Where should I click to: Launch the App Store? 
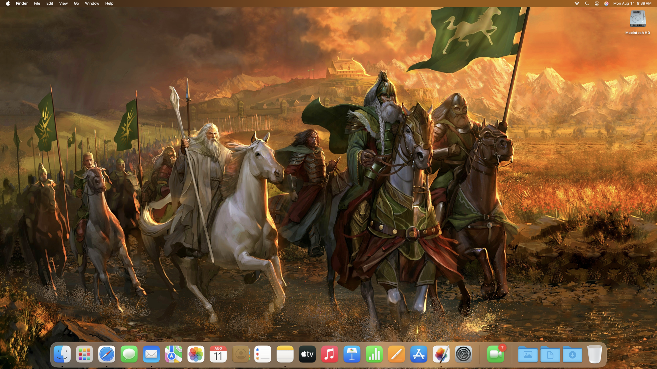(x=419, y=354)
